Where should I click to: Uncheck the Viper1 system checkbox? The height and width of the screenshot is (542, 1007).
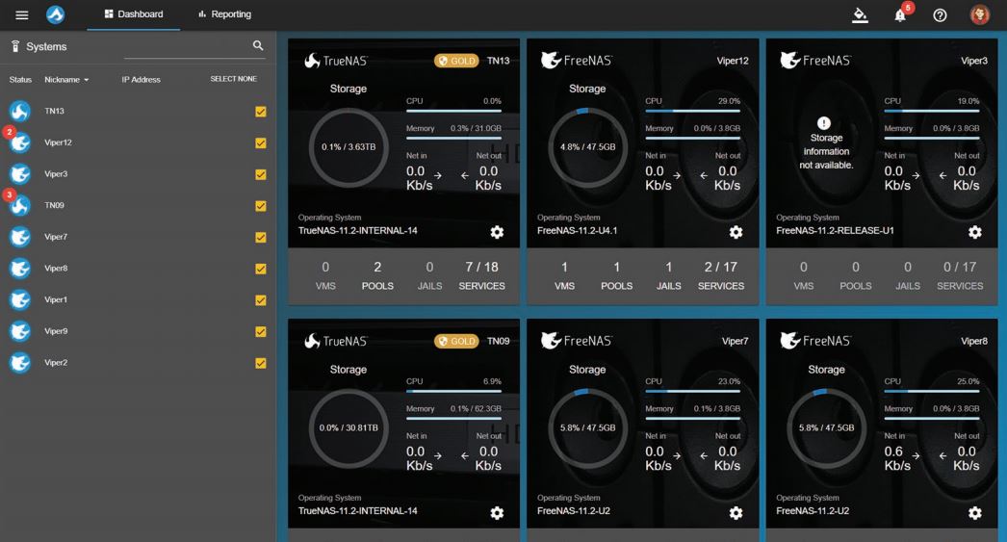(261, 300)
